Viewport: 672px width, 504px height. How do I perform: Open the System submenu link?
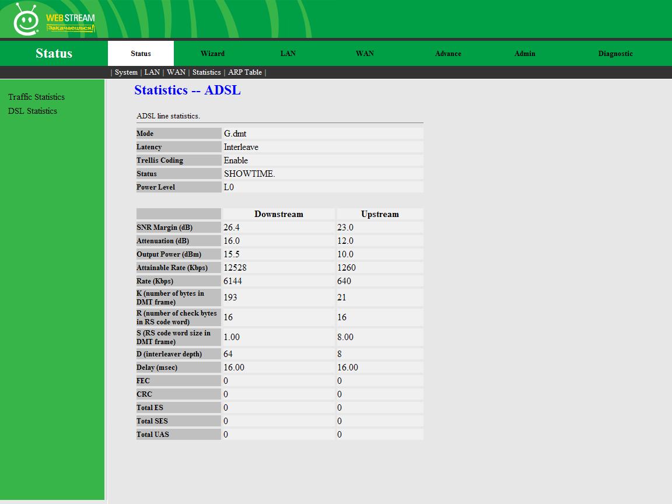tap(126, 72)
